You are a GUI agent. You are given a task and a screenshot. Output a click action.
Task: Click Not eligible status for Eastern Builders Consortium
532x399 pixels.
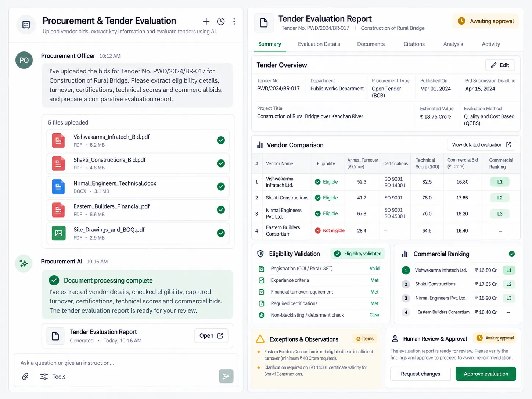(x=330, y=231)
